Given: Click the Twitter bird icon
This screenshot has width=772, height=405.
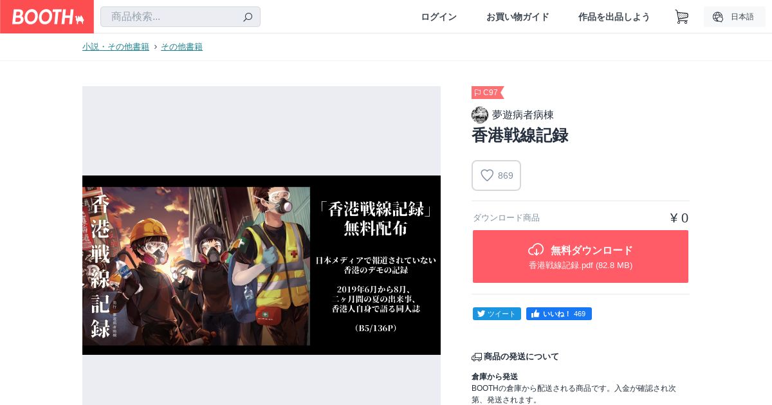Looking at the screenshot, I should pyautogui.click(x=481, y=314).
